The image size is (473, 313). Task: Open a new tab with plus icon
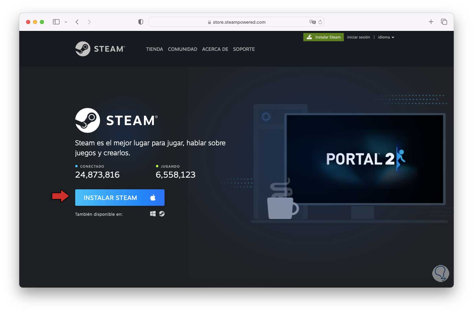tap(431, 22)
